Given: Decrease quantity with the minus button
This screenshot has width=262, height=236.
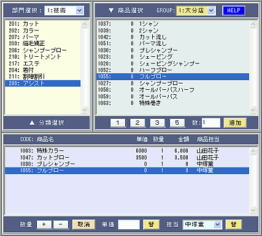Looking at the screenshot, I should point(61,224).
